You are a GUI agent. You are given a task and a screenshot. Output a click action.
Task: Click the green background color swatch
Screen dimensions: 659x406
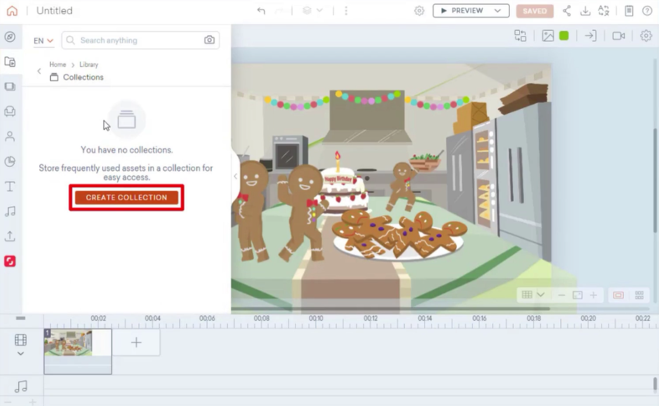tap(564, 36)
